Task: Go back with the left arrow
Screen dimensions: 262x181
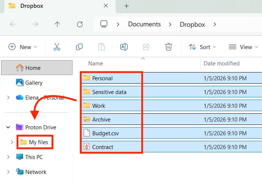Action: tap(13, 25)
